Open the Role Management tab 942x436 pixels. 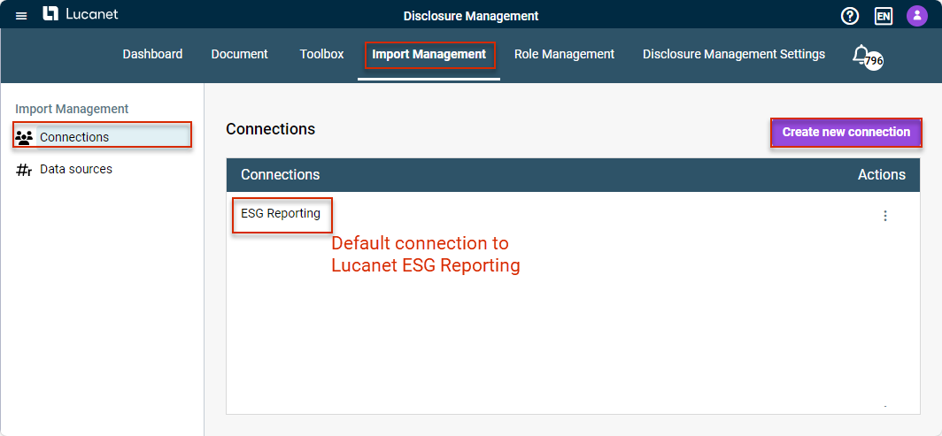click(x=564, y=54)
